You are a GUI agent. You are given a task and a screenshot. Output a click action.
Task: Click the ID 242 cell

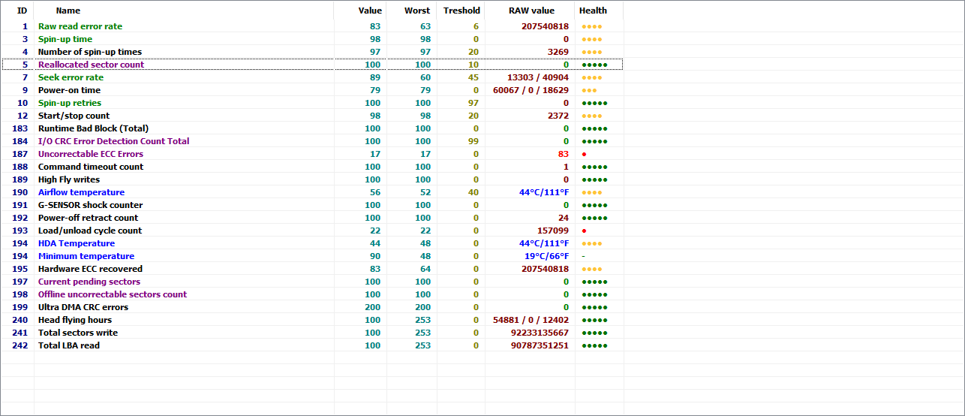pos(20,345)
